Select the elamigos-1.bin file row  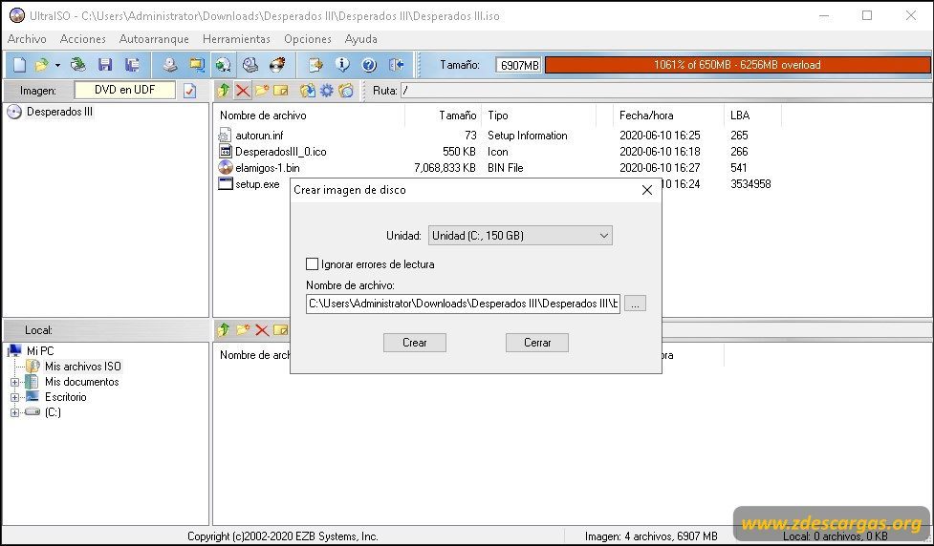click(x=494, y=168)
